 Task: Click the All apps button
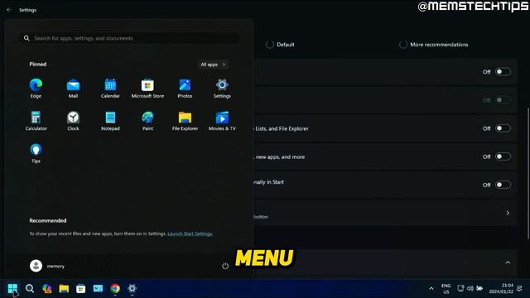[213, 65]
